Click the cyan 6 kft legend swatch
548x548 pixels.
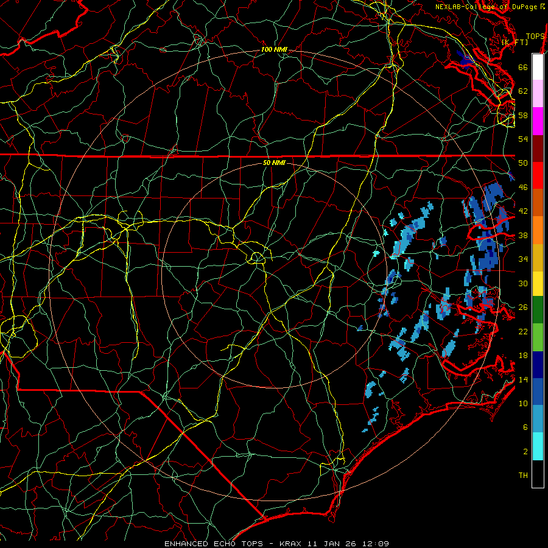tap(538, 446)
